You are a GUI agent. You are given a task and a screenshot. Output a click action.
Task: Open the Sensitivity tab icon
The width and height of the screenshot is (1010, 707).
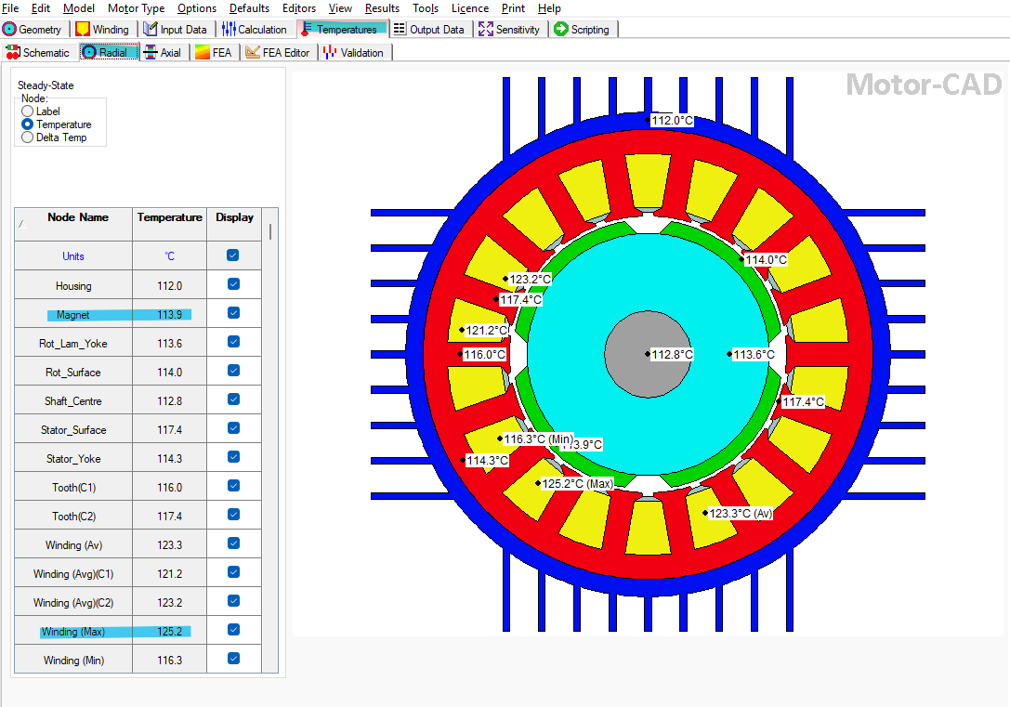point(486,29)
